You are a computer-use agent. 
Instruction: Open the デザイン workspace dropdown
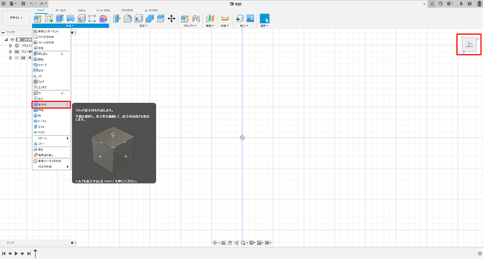pyautogui.click(x=16, y=18)
